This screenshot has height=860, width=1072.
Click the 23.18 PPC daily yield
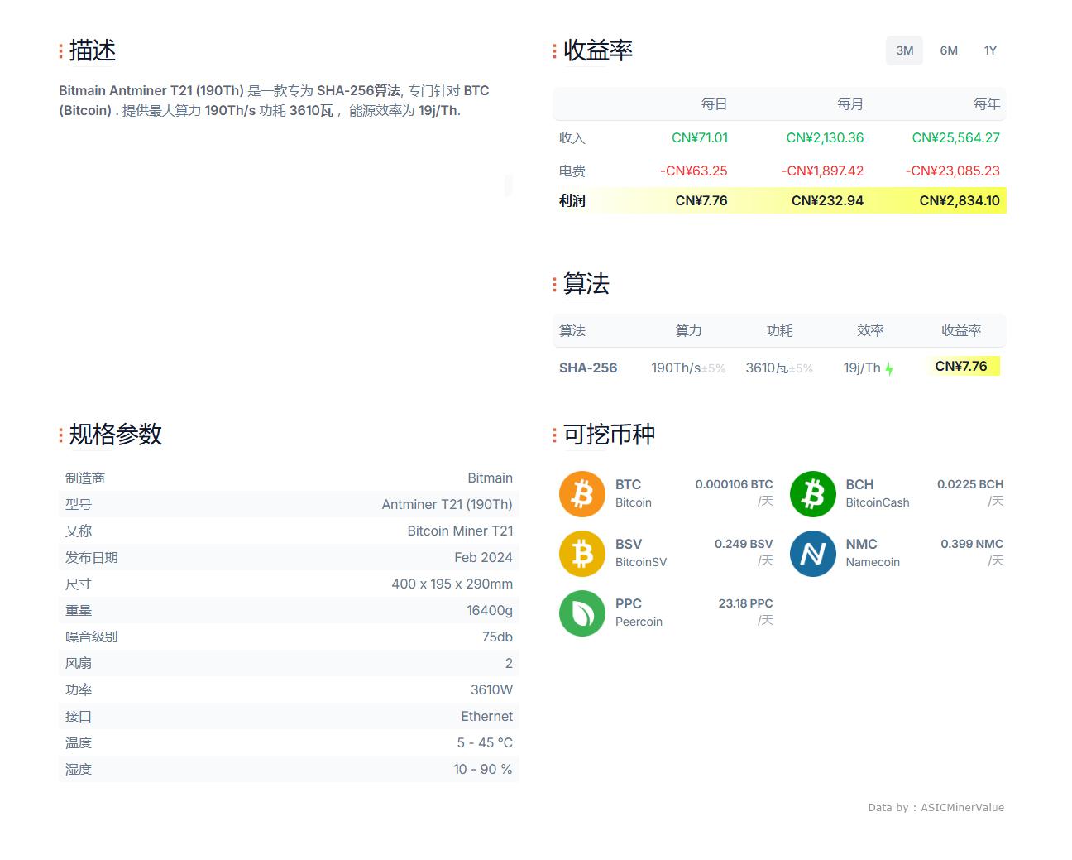tap(745, 603)
